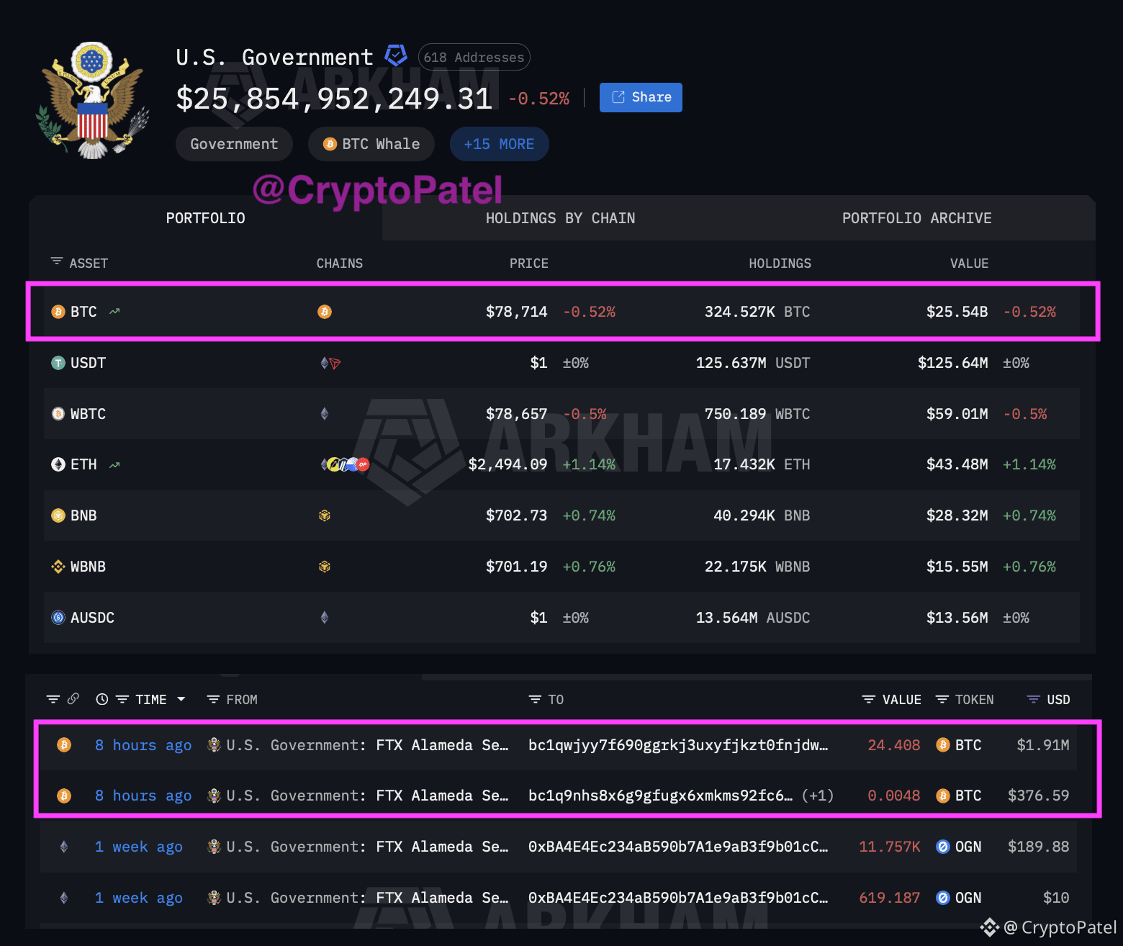The image size is (1123, 946).
Task: Click the ETH asset coin icon
Action: tap(58, 464)
